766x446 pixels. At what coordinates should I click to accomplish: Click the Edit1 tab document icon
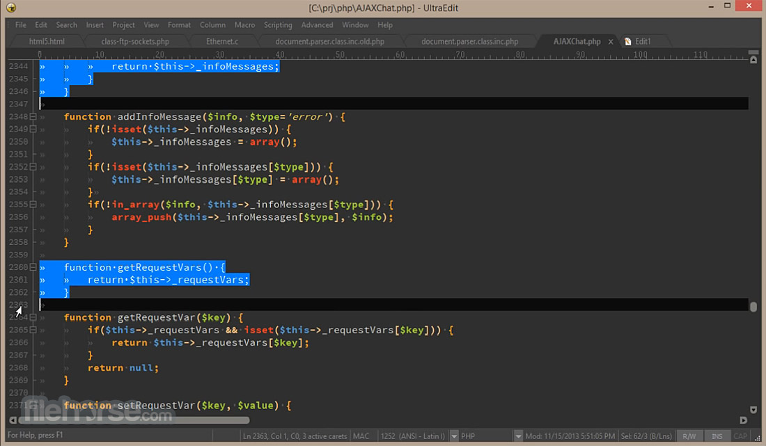click(x=627, y=42)
